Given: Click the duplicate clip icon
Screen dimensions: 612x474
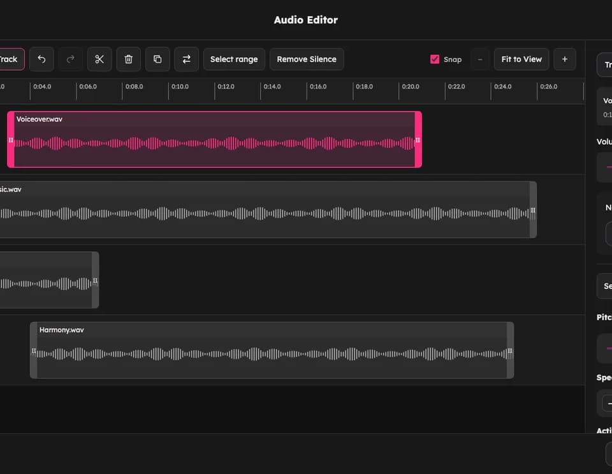Looking at the screenshot, I should pos(157,59).
